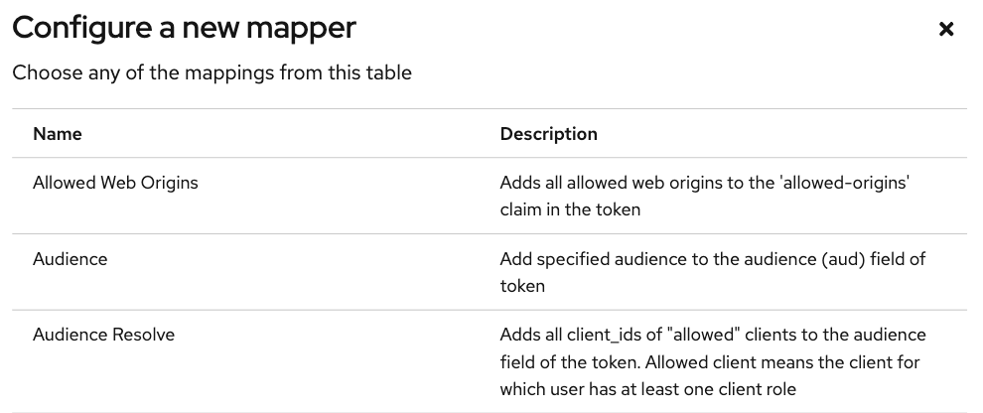
Task: Click the Configure a new mapper title
Action: (x=184, y=29)
